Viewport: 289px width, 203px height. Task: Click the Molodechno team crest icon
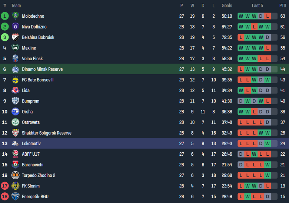(x=15, y=16)
